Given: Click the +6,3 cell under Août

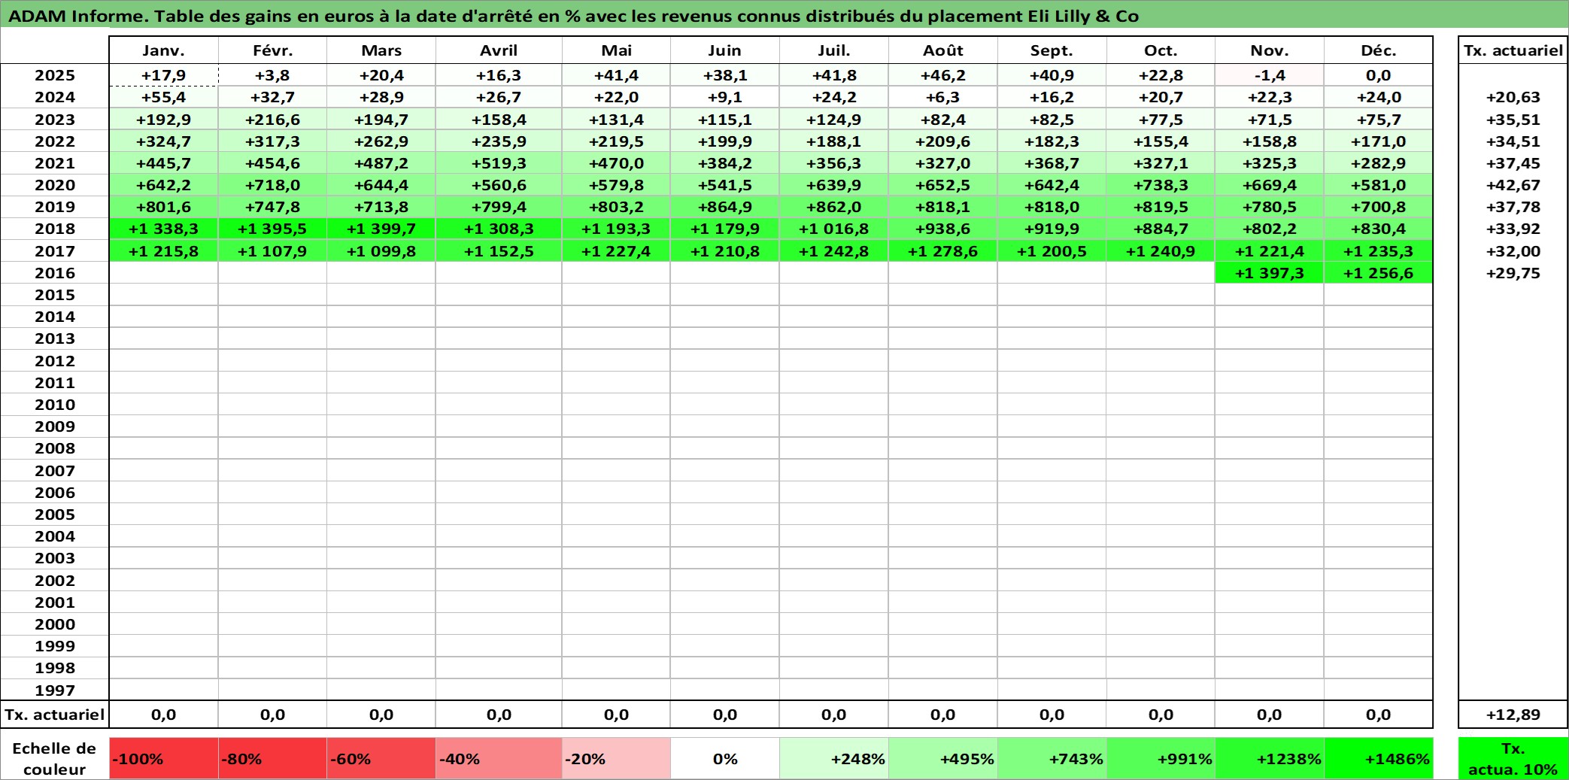Looking at the screenshot, I should coord(943,97).
